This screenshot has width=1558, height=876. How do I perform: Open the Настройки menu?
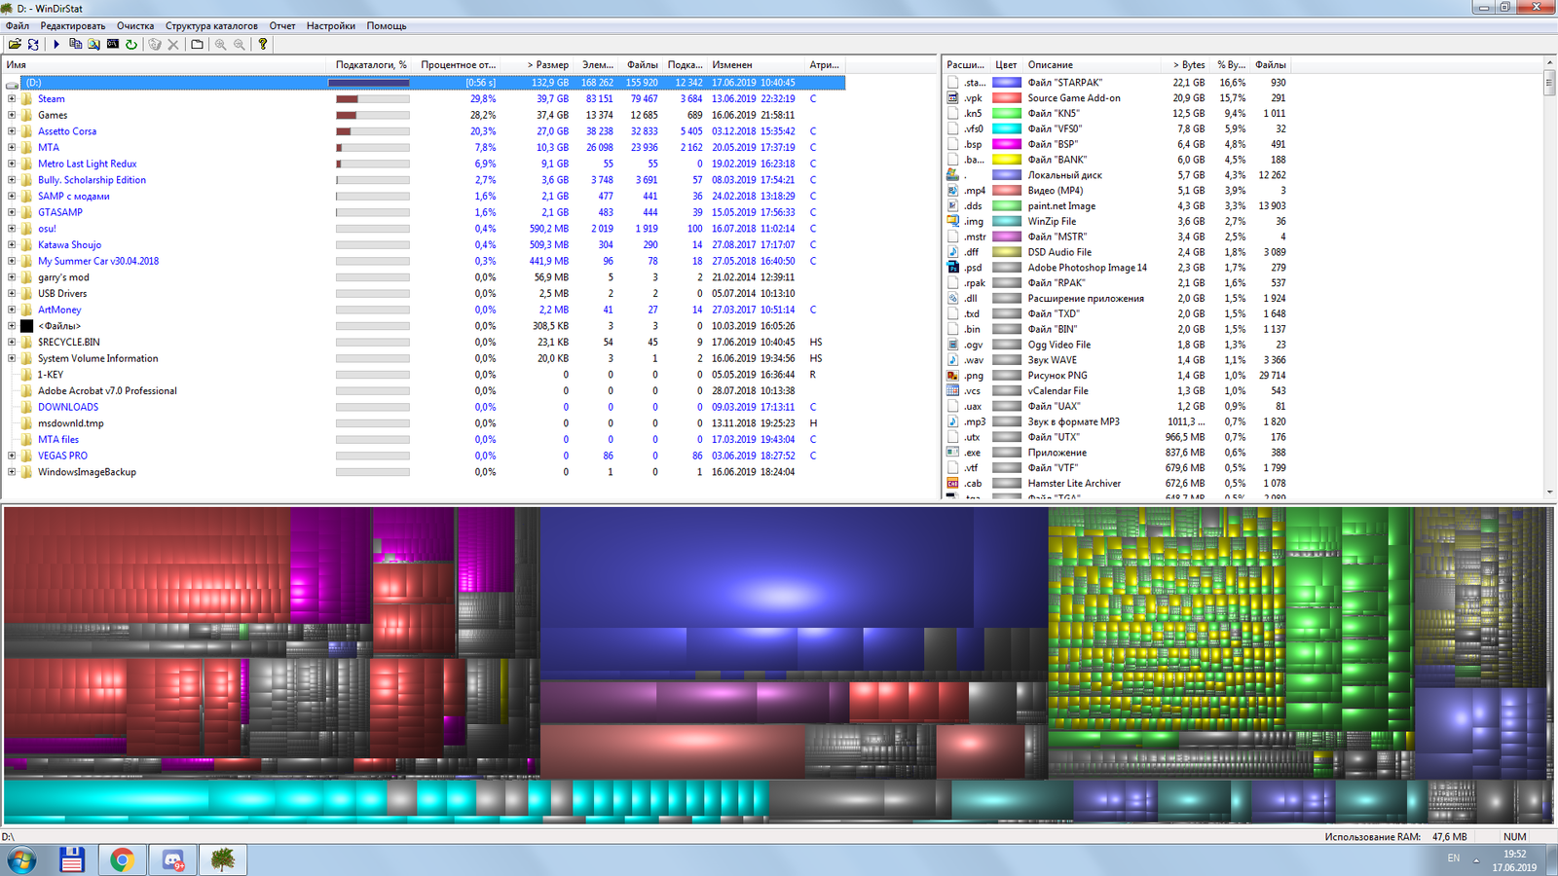331,26
